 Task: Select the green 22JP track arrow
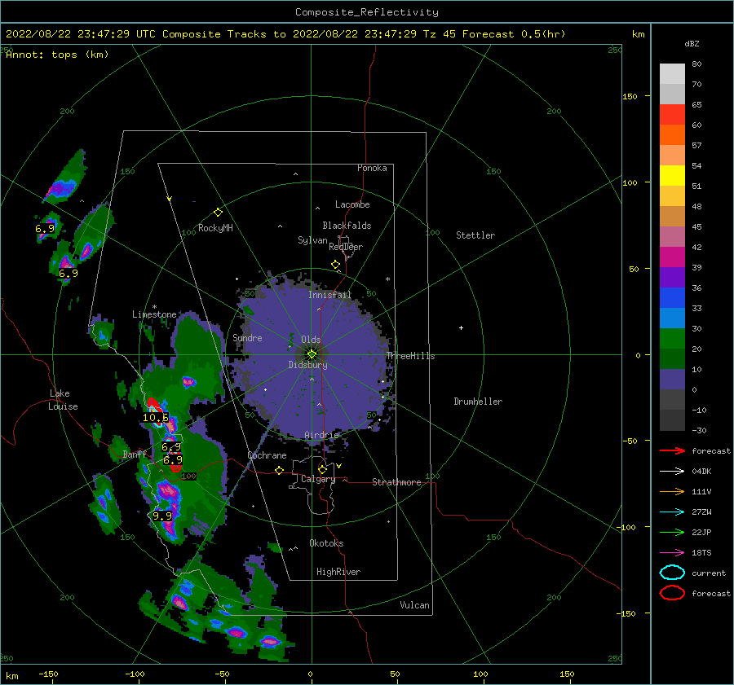click(672, 532)
